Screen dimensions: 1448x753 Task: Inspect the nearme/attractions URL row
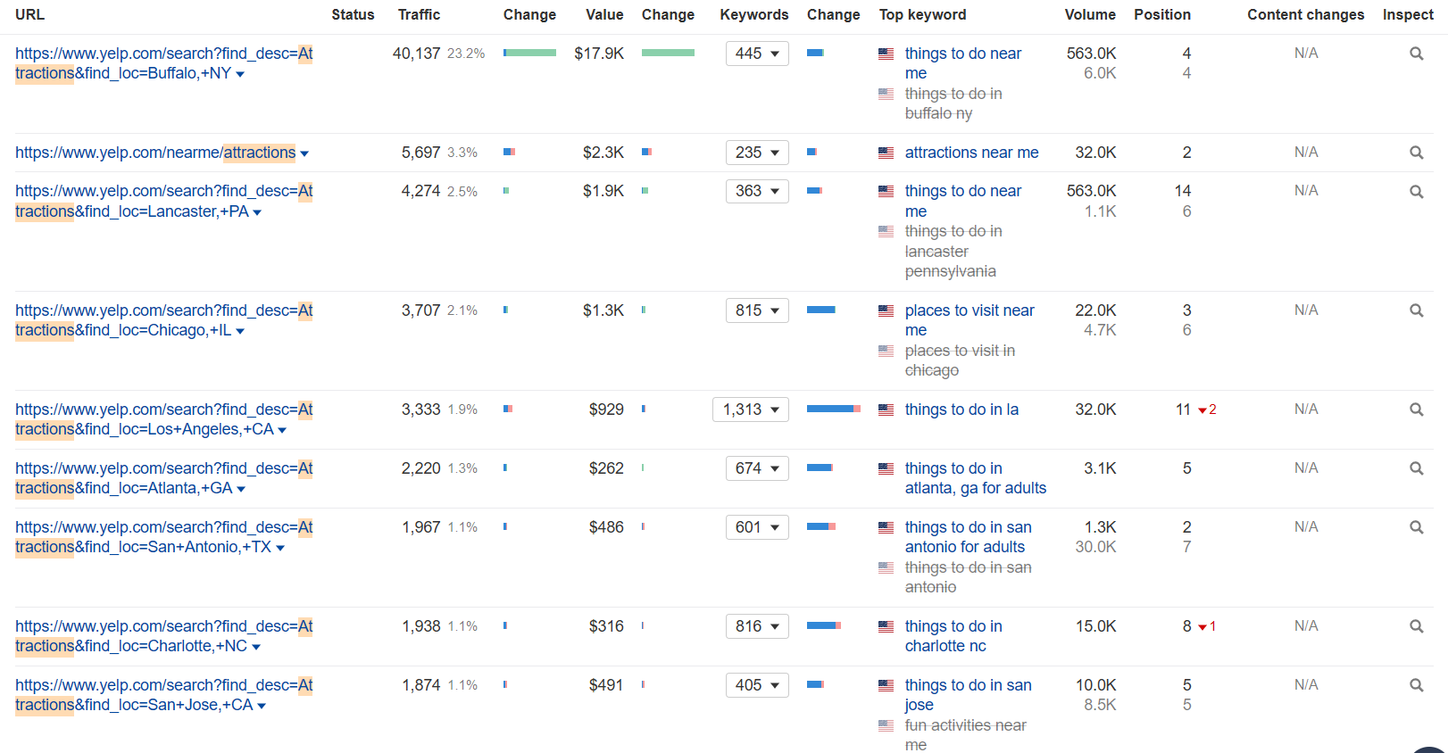coord(1416,153)
